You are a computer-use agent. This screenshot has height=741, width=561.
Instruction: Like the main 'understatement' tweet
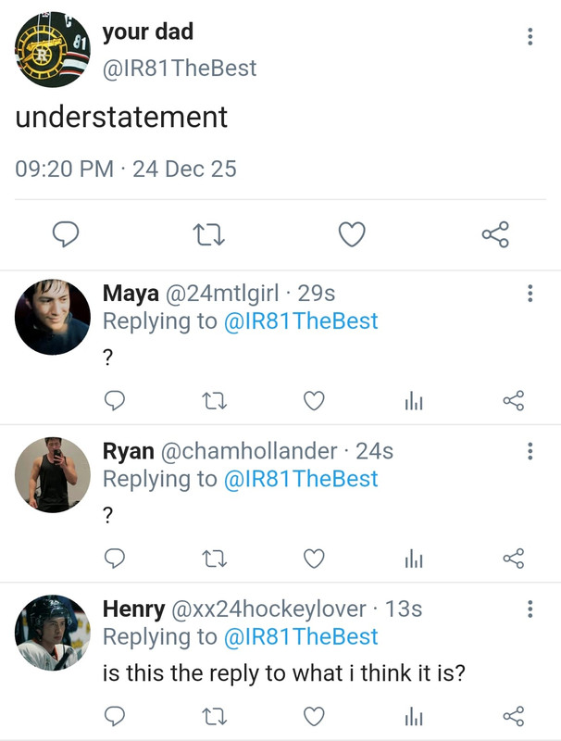pos(351,235)
